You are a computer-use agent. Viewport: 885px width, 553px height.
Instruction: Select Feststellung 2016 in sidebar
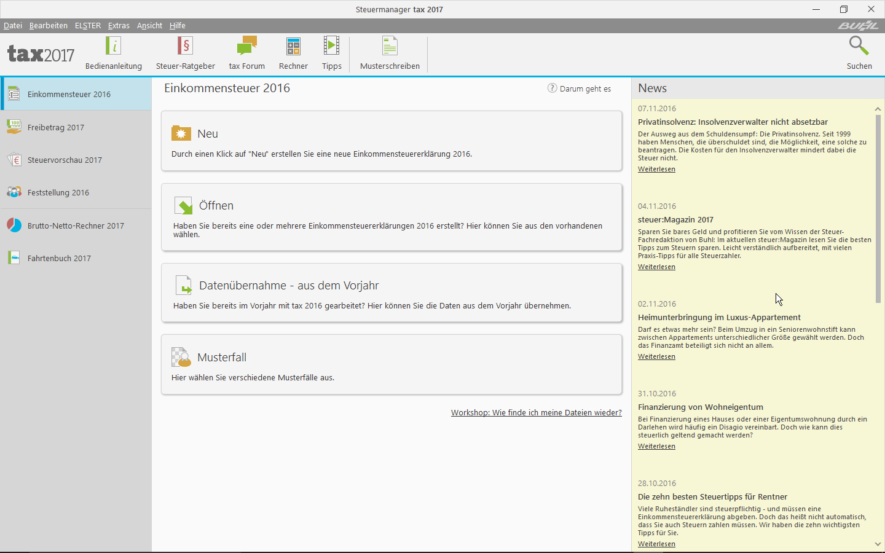76,192
